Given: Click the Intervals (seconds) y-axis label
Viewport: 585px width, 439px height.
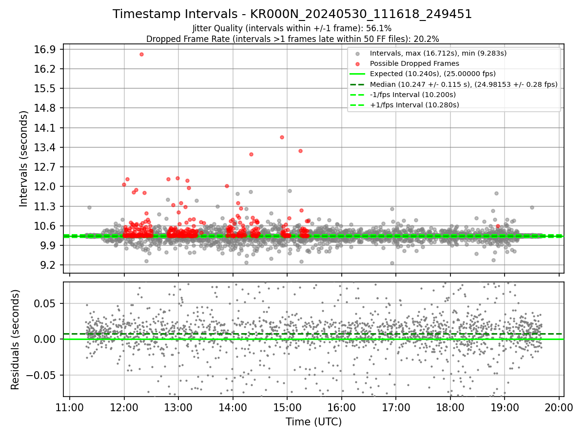Looking at the screenshot, I should click(x=23, y=159).
